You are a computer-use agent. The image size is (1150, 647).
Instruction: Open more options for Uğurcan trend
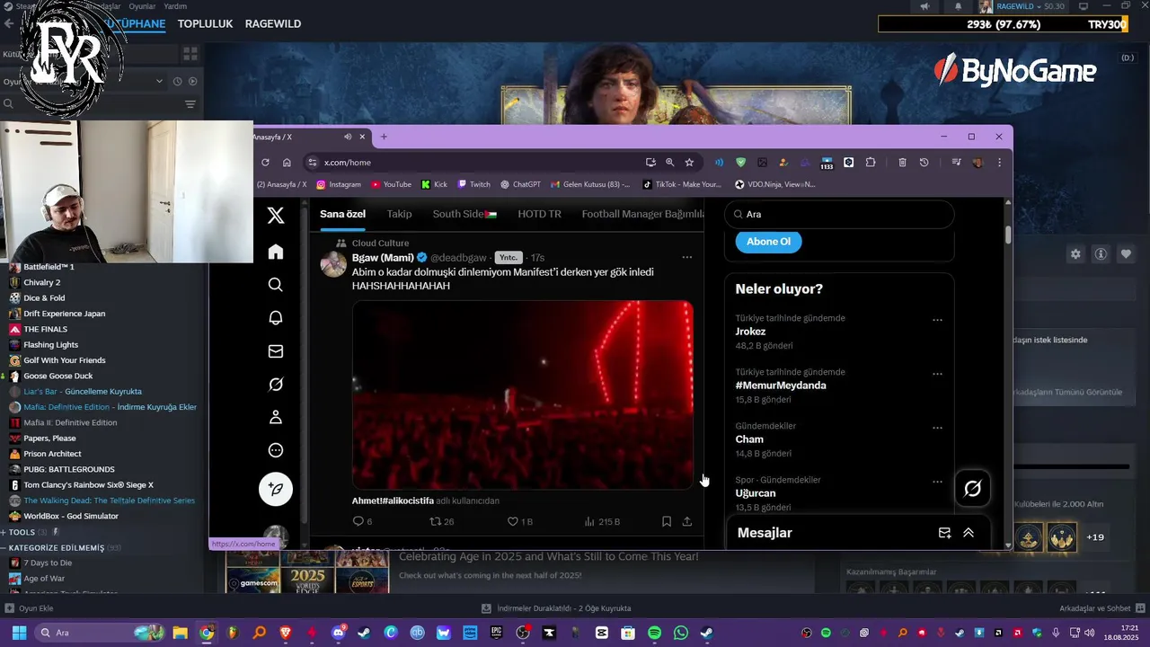pyautogui.click(x=937, y=482)
